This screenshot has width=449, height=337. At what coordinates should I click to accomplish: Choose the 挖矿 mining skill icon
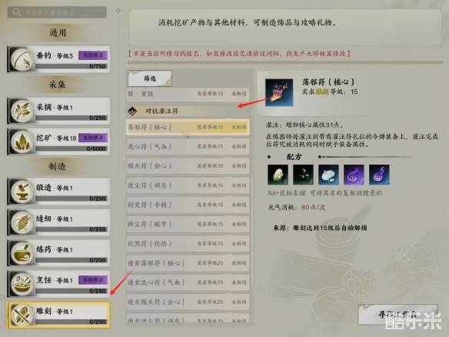point(21,142)
